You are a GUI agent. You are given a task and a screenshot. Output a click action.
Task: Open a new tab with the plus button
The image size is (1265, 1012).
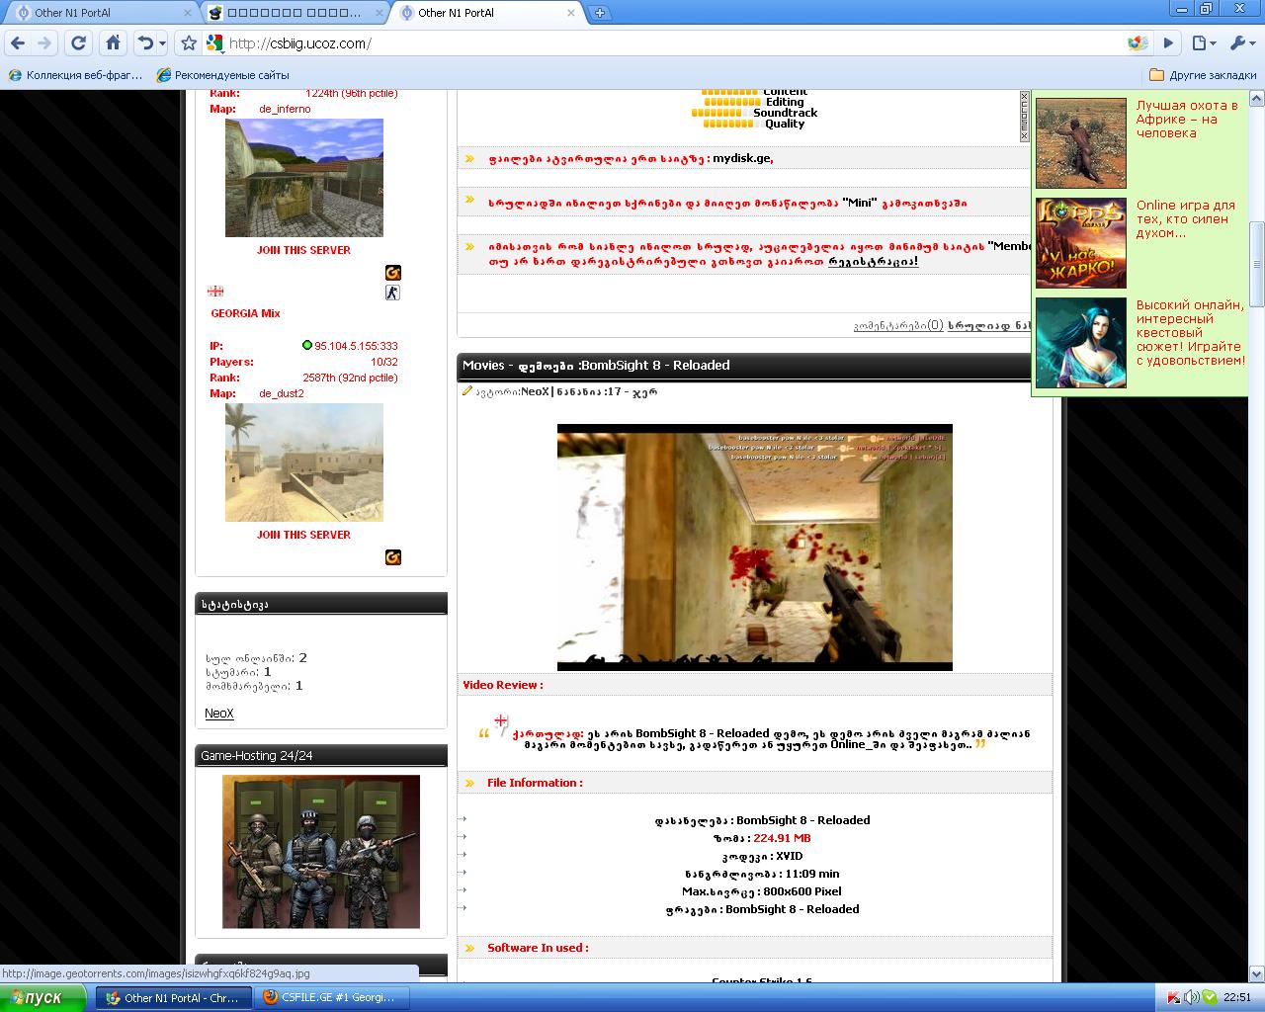(x=600, y=13)
